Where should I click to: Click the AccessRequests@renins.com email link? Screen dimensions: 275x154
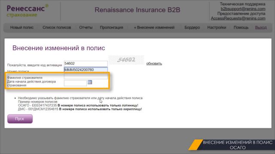[x=238, y=18]
